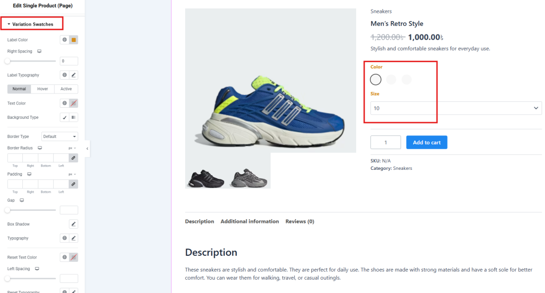Switch to the Active state tab
The width and height of the screenshot is (545, 293).
(66, 89)
